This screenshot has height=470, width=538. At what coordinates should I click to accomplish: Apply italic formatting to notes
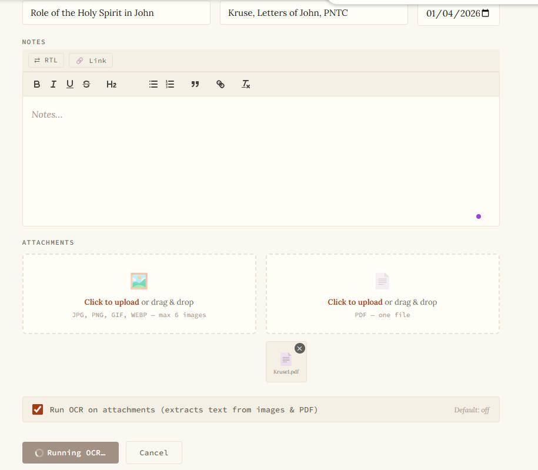[54, 84]
